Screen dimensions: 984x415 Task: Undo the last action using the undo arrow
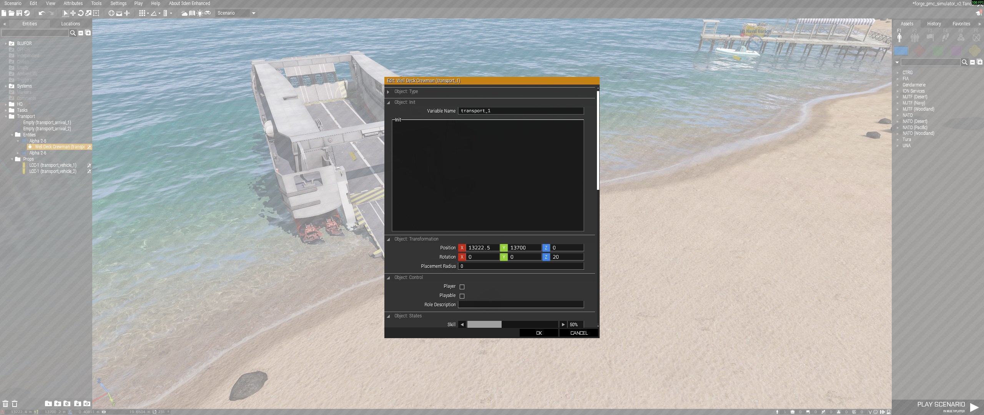[x=42, y=13]
